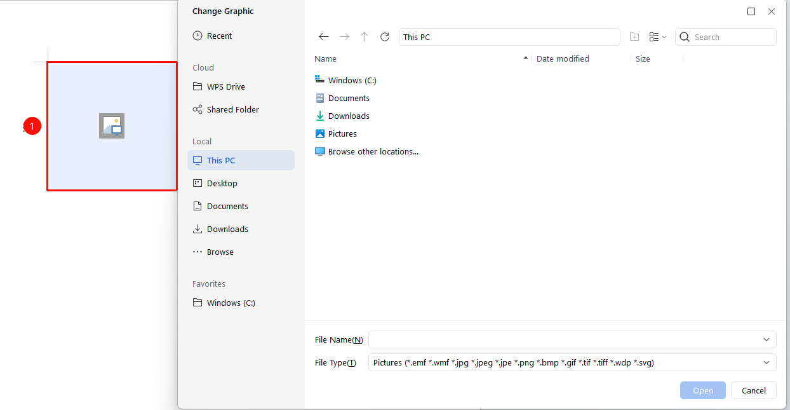Close the Change Graphic dialog window
Viewport: 790px width, 410px height.
(772, 11)
